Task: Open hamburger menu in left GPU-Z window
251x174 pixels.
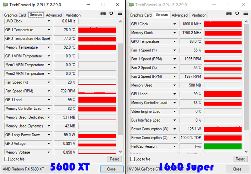Action: pos(120,13)
